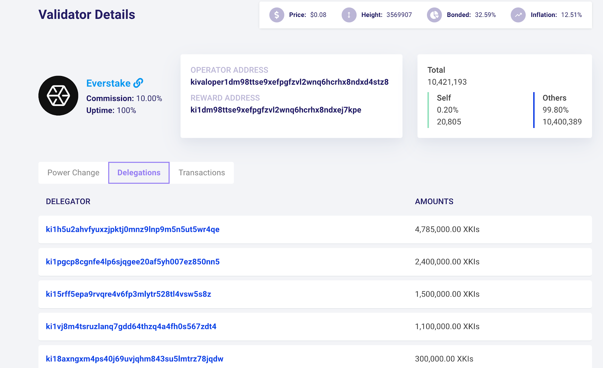
Task: Click the Others delegation value 10,400,389
Action: click(x=562, y=122)
